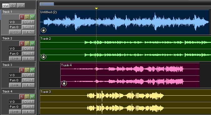Open Track 2 Rec 1 input selector
Screen dimensions: 211x115
point(28,54)
